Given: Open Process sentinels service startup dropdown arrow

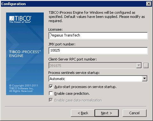Looking at the screenshot, I should click(x=145, y=78).
